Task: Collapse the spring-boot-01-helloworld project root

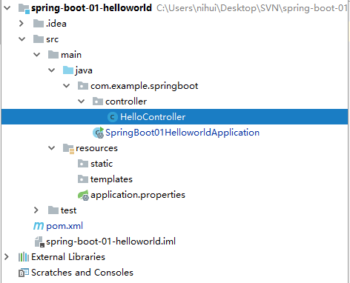Action: 7,8
